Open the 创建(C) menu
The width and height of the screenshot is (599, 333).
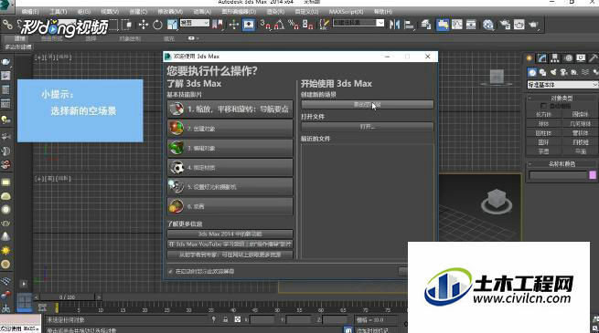point(138,12)
